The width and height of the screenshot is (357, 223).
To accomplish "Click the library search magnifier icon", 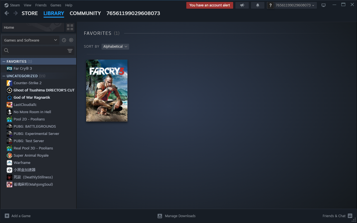I will 6,50.
